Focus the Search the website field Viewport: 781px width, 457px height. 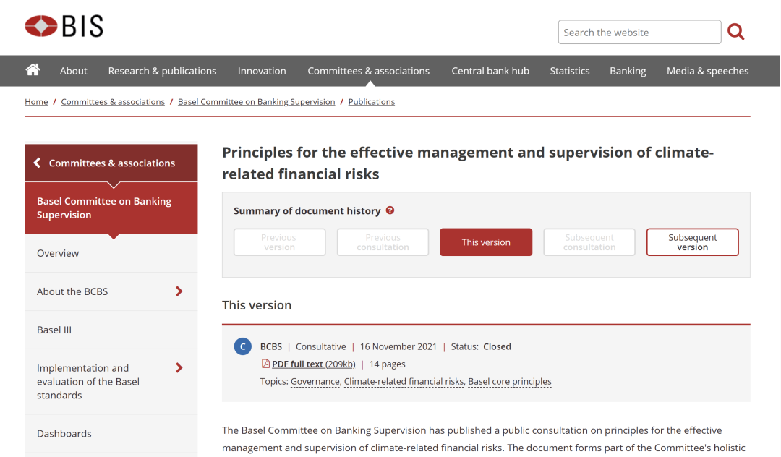pyautogui.click(x=639, y=33)
